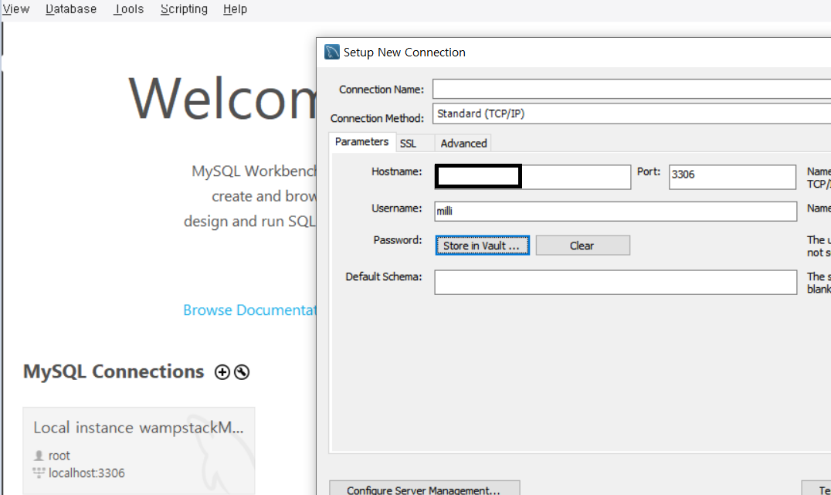Open the Tools menu
Viewport: 831px width, 495px height.
[x=128, y=9]
